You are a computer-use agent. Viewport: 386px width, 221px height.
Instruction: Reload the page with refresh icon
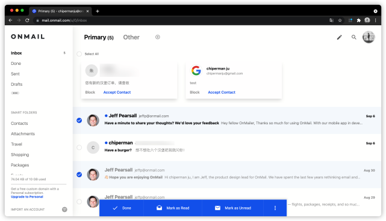[x=27, y=20]
